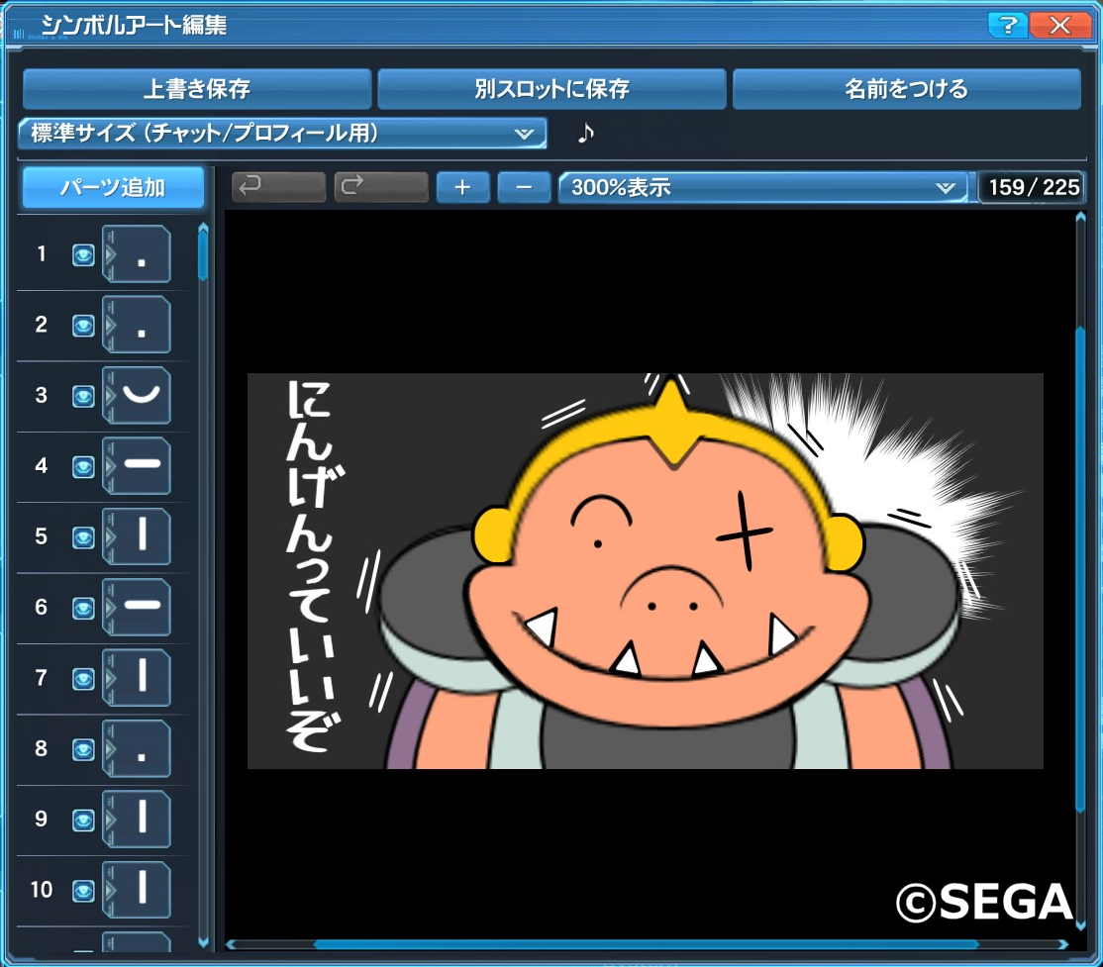The width and height of the screenshot is (1103, 967).
Task: Open the 標準サイズ size dropdown
Action: click(282, 133)
